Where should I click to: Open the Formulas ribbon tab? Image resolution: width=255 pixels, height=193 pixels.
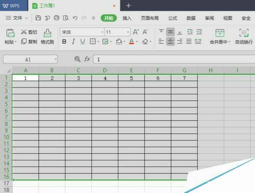click(172, 18)
